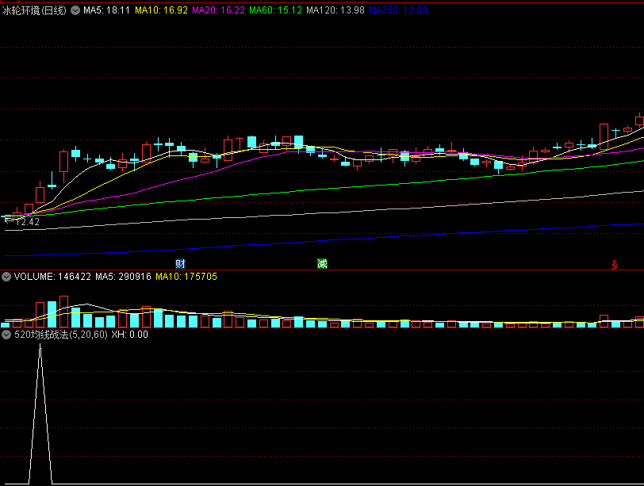The width and height of the screenshot is (644, 486).
Task: Open the dropdown next to 冰轮环境(日线)
Action: point(75,10)
